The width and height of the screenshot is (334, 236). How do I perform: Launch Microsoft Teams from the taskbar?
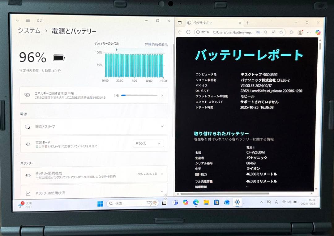click(175, 203)
